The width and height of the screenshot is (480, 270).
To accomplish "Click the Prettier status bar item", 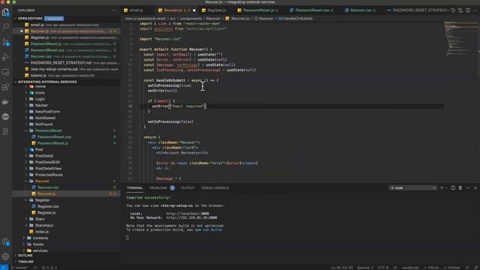I will (451, 268).
